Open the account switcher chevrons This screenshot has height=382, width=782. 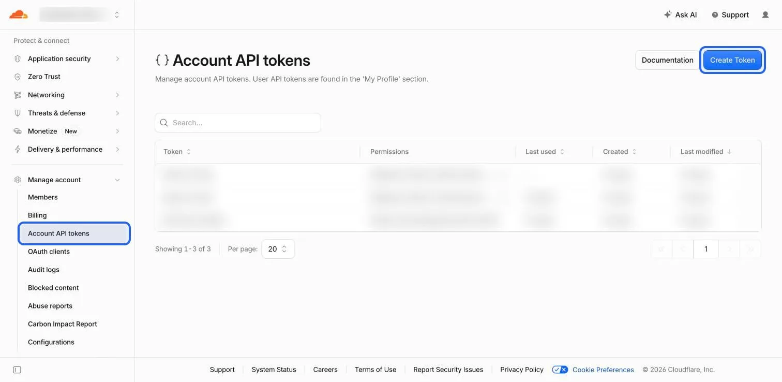click(117, 15)
